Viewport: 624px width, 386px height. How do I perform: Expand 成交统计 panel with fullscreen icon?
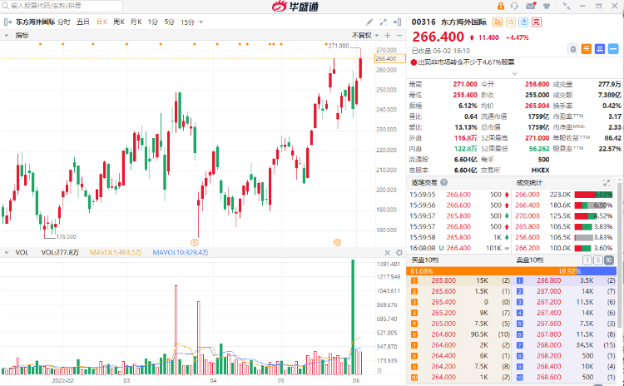pos(607,183)
